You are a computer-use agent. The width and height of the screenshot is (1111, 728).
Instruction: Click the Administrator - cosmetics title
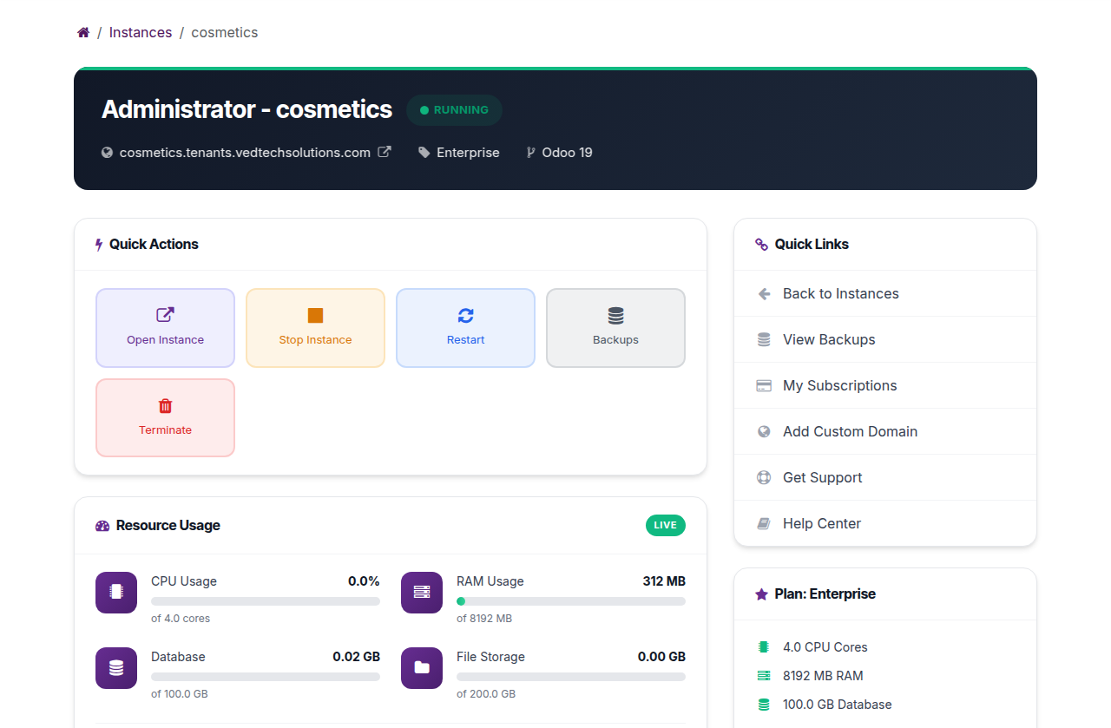[x=247, y=109]
